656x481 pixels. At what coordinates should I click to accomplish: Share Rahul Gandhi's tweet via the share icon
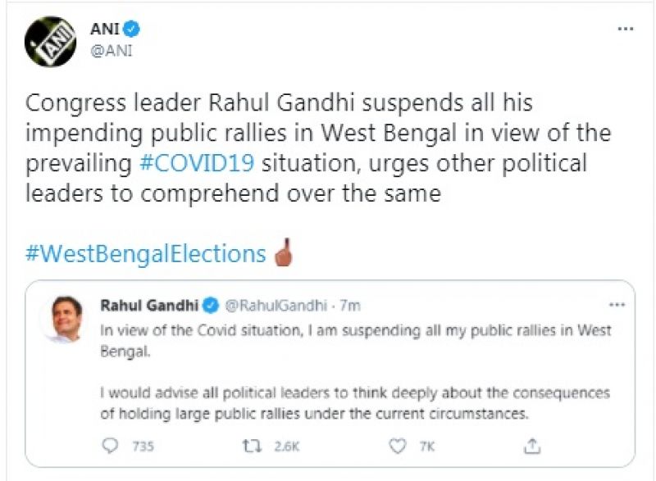(x=532, y=447)
